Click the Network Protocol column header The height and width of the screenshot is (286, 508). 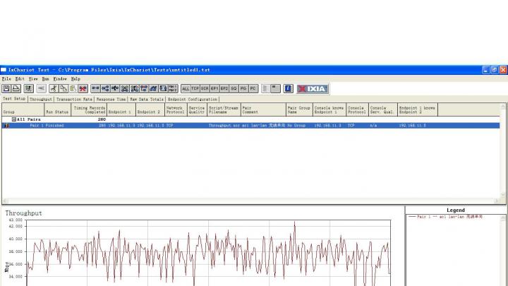coord(176,109)
